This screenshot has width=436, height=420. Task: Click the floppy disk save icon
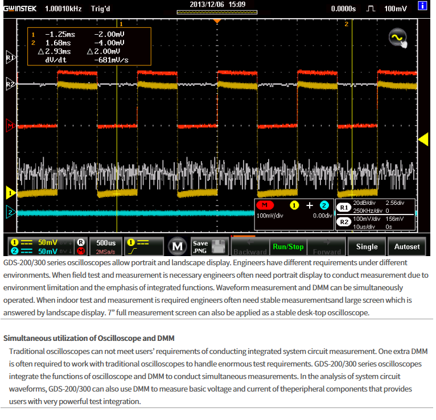[218, 246]
